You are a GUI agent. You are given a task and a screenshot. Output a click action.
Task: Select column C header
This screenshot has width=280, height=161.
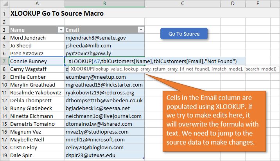[183, 4]
